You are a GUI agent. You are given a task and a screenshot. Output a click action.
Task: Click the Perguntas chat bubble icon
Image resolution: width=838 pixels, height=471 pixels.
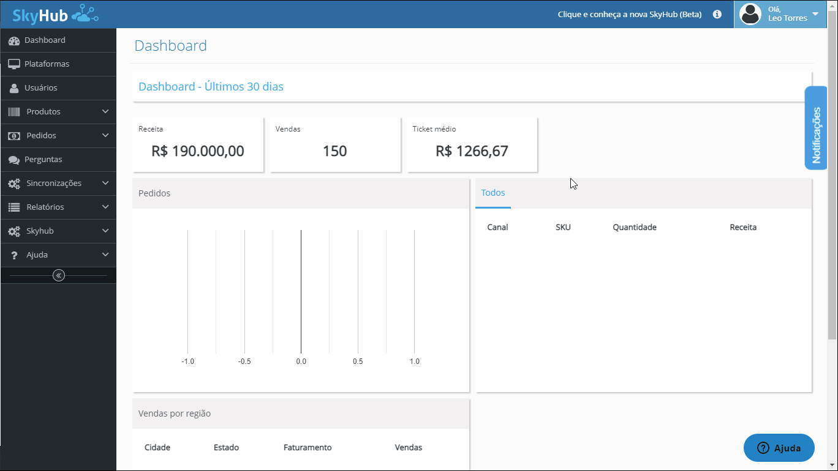[14, 160]
